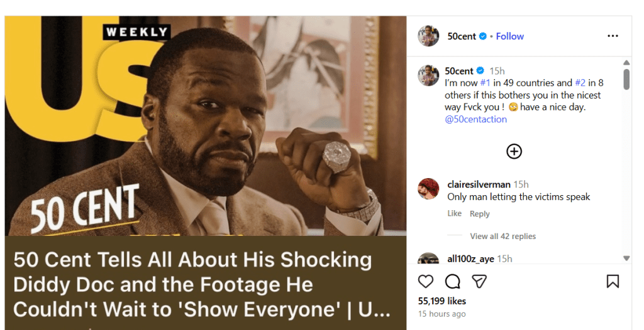The width and height of the screenshot is (644, 330).
Task: Like clairesilverman's comment
Action: click(454, 214)
